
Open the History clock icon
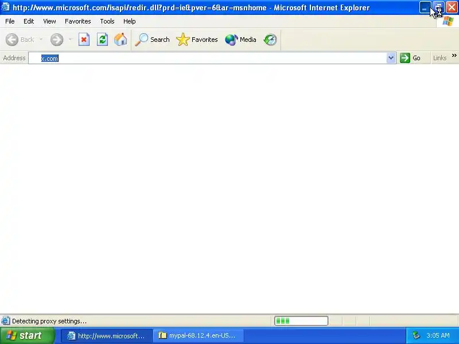[270, 40]
